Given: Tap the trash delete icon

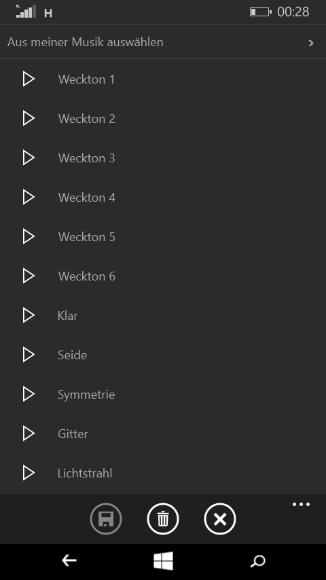Looking at the screenshot, I should (x=163, y=519).
